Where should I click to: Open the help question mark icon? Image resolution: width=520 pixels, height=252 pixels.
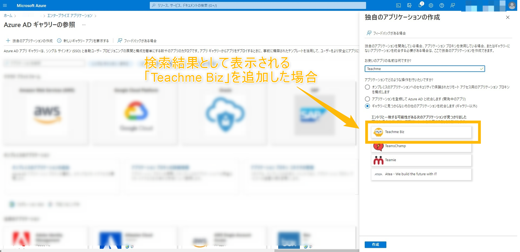coord(442,5)
